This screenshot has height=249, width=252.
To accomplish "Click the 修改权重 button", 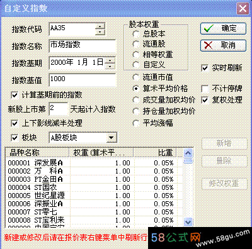I will 224,184.
